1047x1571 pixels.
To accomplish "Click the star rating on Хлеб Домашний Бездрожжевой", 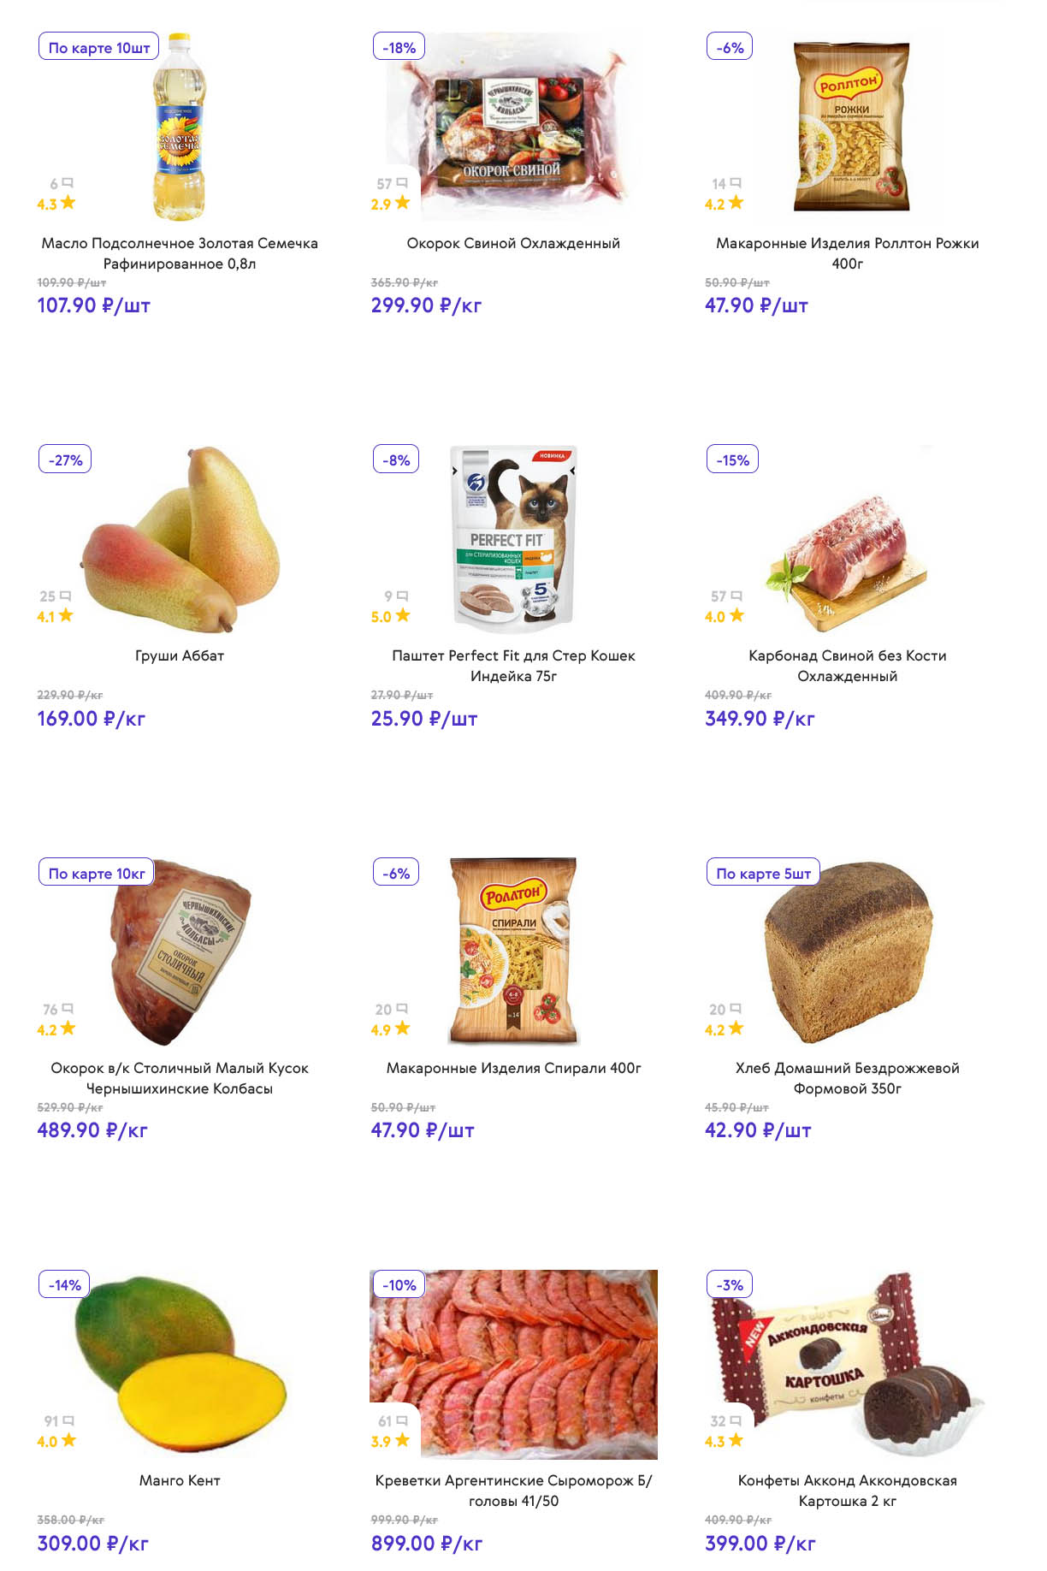I will 736,1029.
